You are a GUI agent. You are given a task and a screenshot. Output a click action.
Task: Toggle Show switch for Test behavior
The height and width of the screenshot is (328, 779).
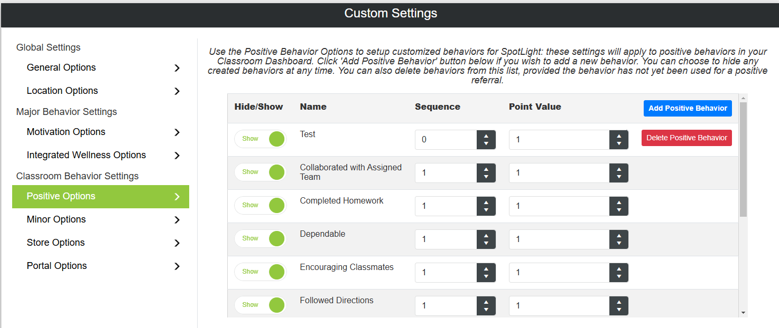pos(261,139)
